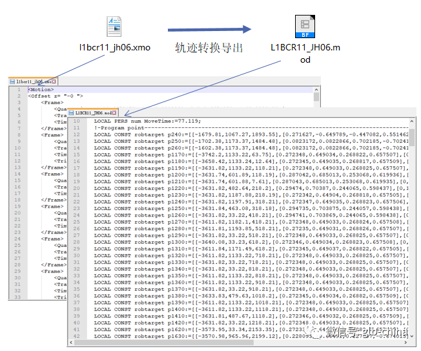Click the robtarget p1230 line
This screenshot has height=351, width=421.
coord(251,195)
